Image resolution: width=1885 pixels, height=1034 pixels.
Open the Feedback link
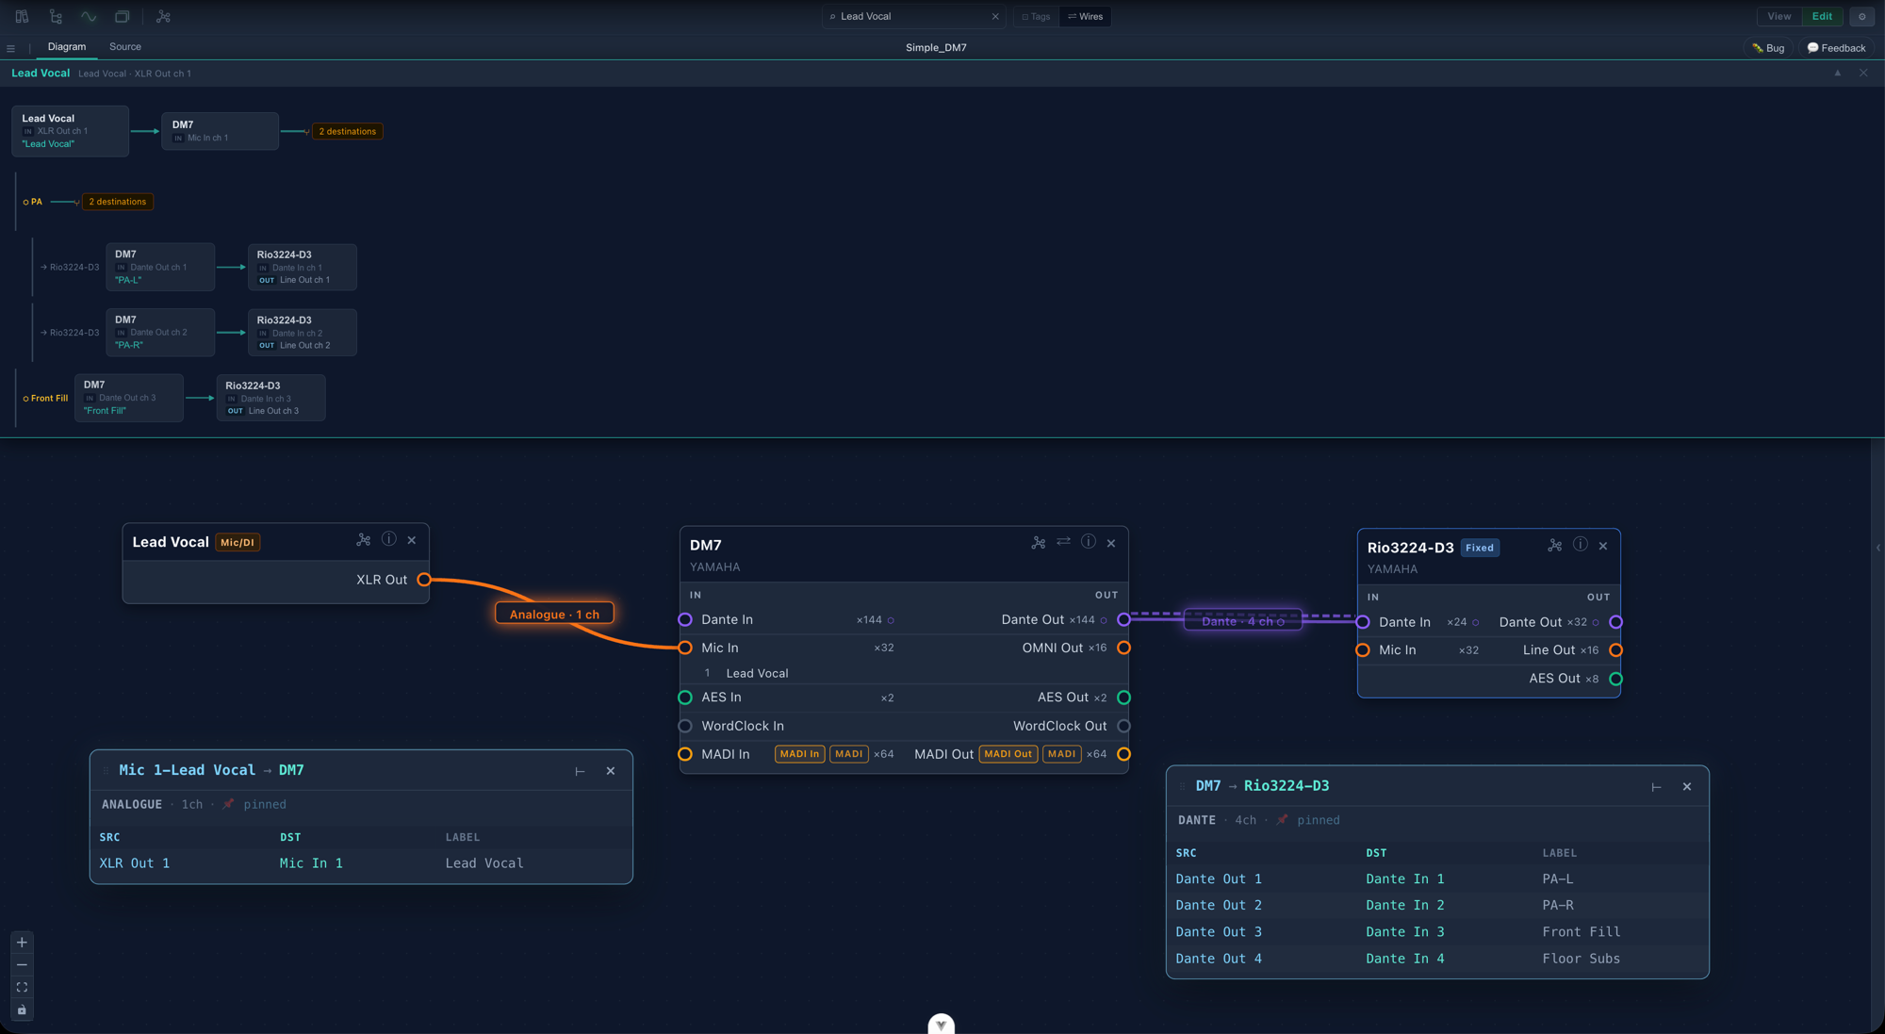click(1836, 47)
